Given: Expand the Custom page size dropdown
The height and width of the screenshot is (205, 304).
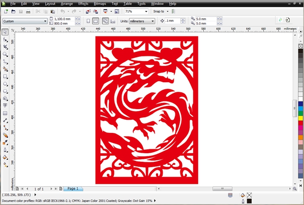Looking at the screenshot, I should (45, 21).
